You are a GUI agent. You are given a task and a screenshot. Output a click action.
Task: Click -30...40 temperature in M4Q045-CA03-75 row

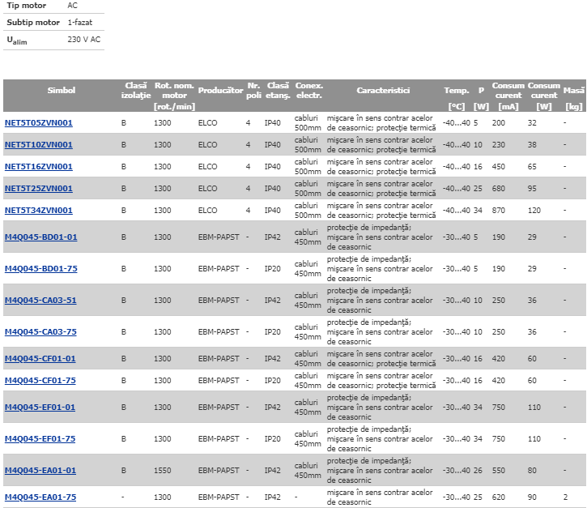(457, 332)
